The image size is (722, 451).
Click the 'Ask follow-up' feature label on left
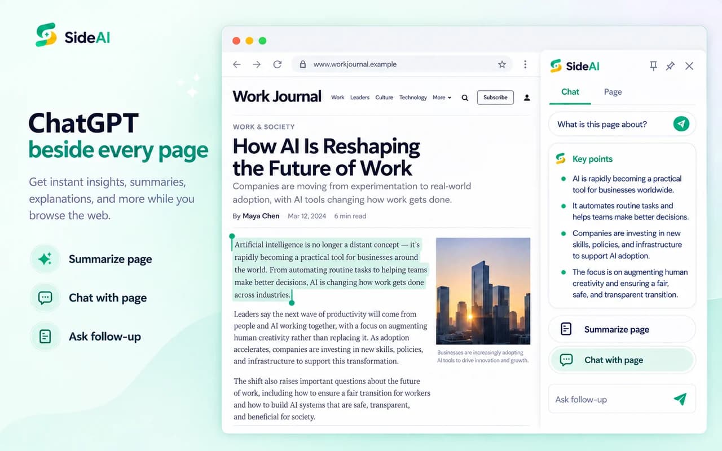pos(105,337)
